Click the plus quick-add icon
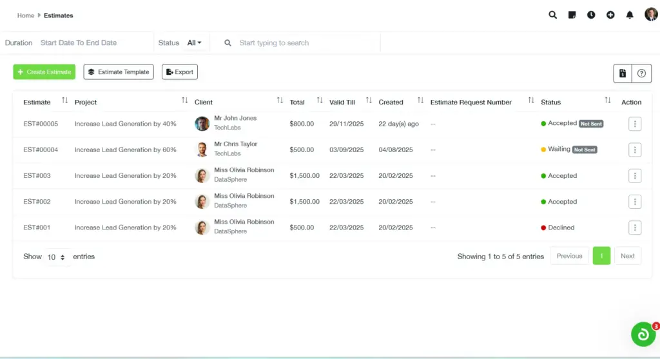 click(x=610, y=15)
